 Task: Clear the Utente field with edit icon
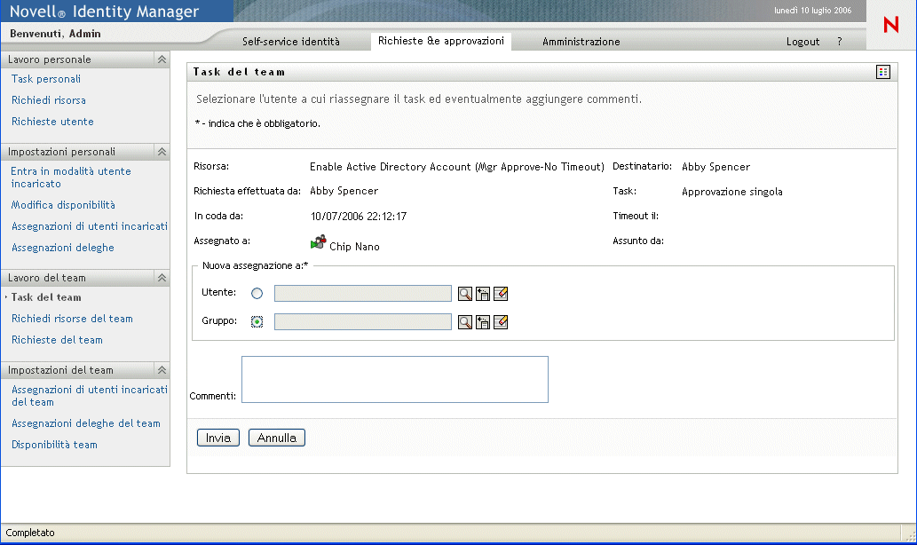click(x=501, y=294)
